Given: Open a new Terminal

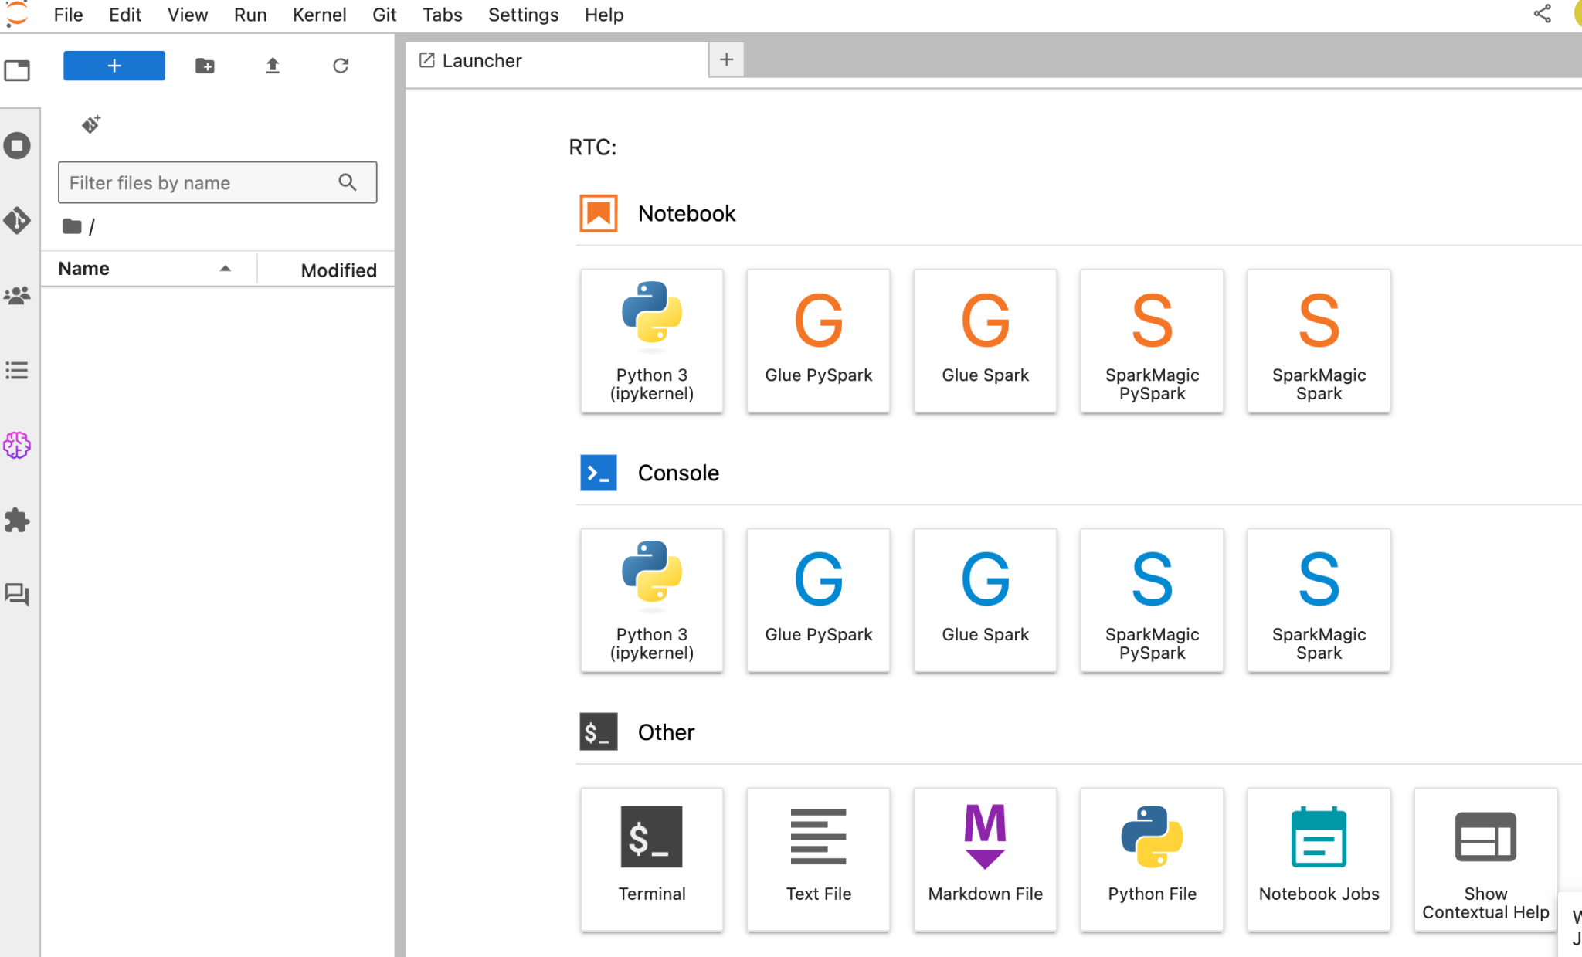Looking at the screenshot, I should (651, 859).
